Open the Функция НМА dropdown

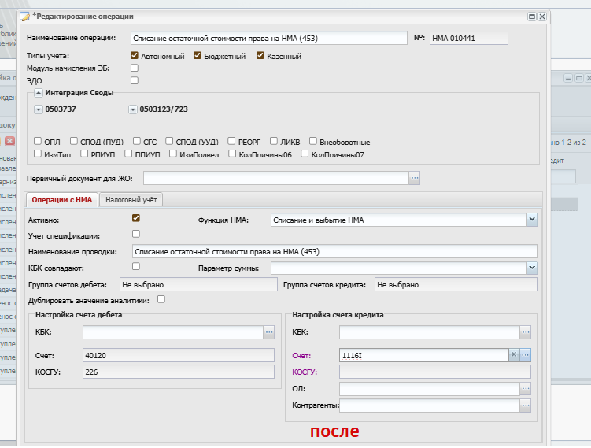(x=532, y=220)
